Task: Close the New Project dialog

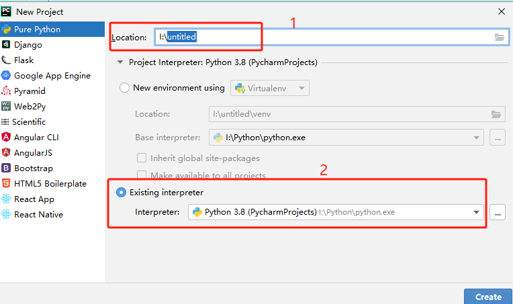Action: [x=501, y=11]
